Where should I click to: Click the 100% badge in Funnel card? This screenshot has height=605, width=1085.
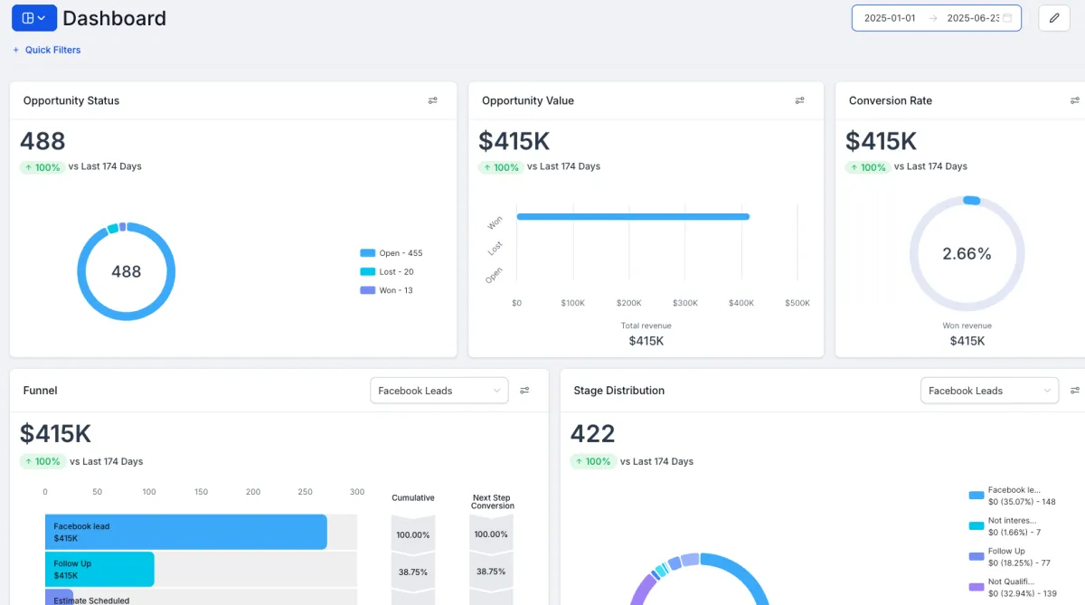click(42, 462)
